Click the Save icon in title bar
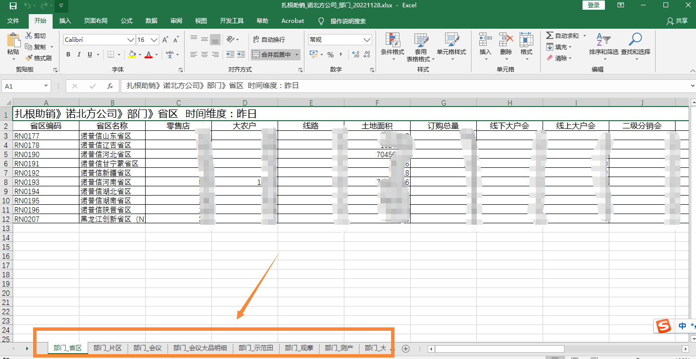 (13, 6)
